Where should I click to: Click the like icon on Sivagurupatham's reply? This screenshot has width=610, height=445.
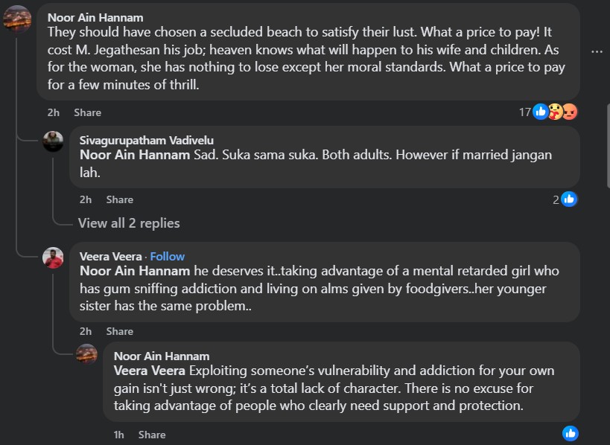coord(570,199)
